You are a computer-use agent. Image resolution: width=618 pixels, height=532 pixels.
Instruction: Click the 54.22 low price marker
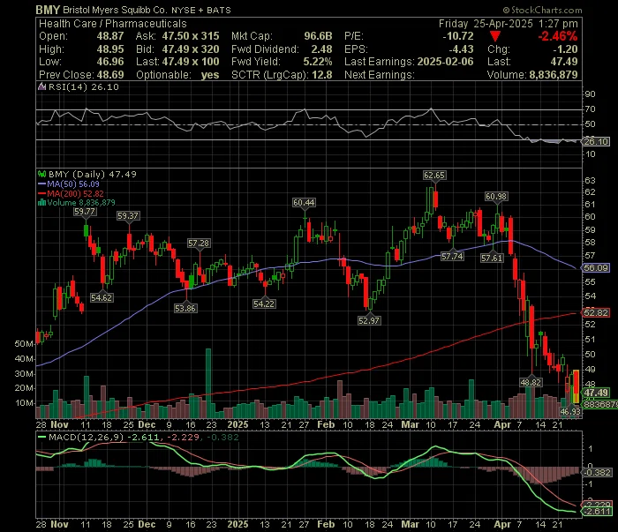tap(264, 304)
